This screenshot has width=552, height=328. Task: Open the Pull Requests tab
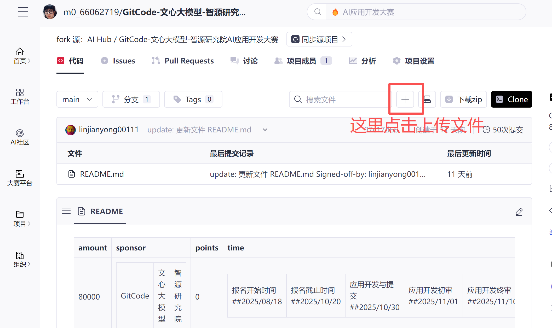[x=183, y=61]
